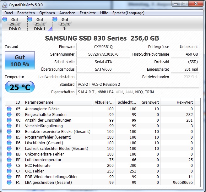
Task: Minimize the CrystalDiskInfo window
Action: click(176, 4)
